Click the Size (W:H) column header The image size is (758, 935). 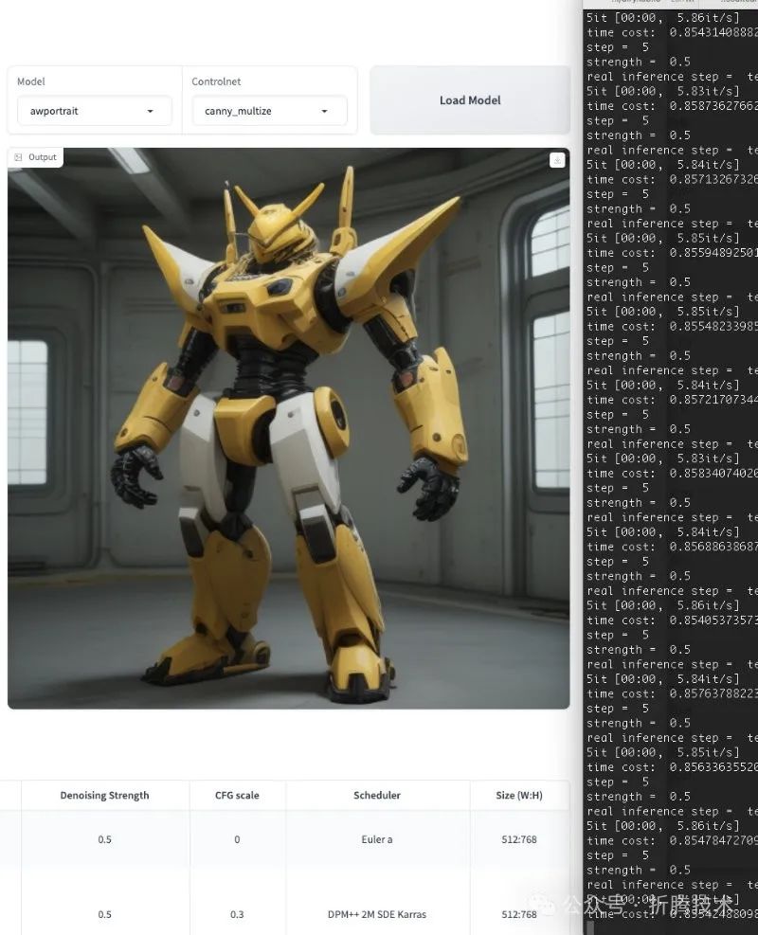519,796
